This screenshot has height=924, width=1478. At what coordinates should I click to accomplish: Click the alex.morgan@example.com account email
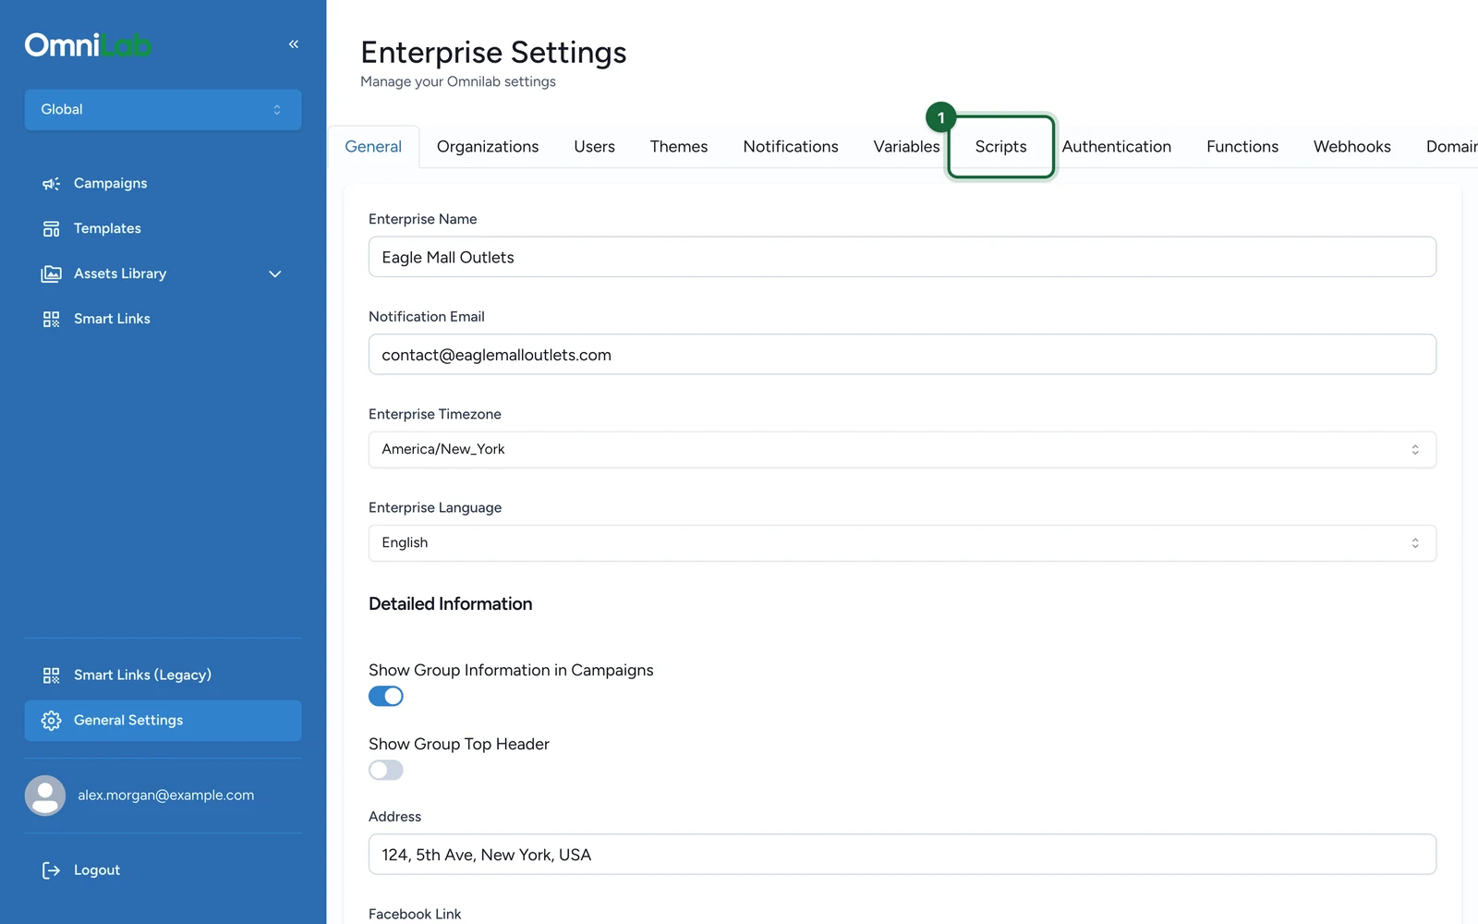point(166,796)
